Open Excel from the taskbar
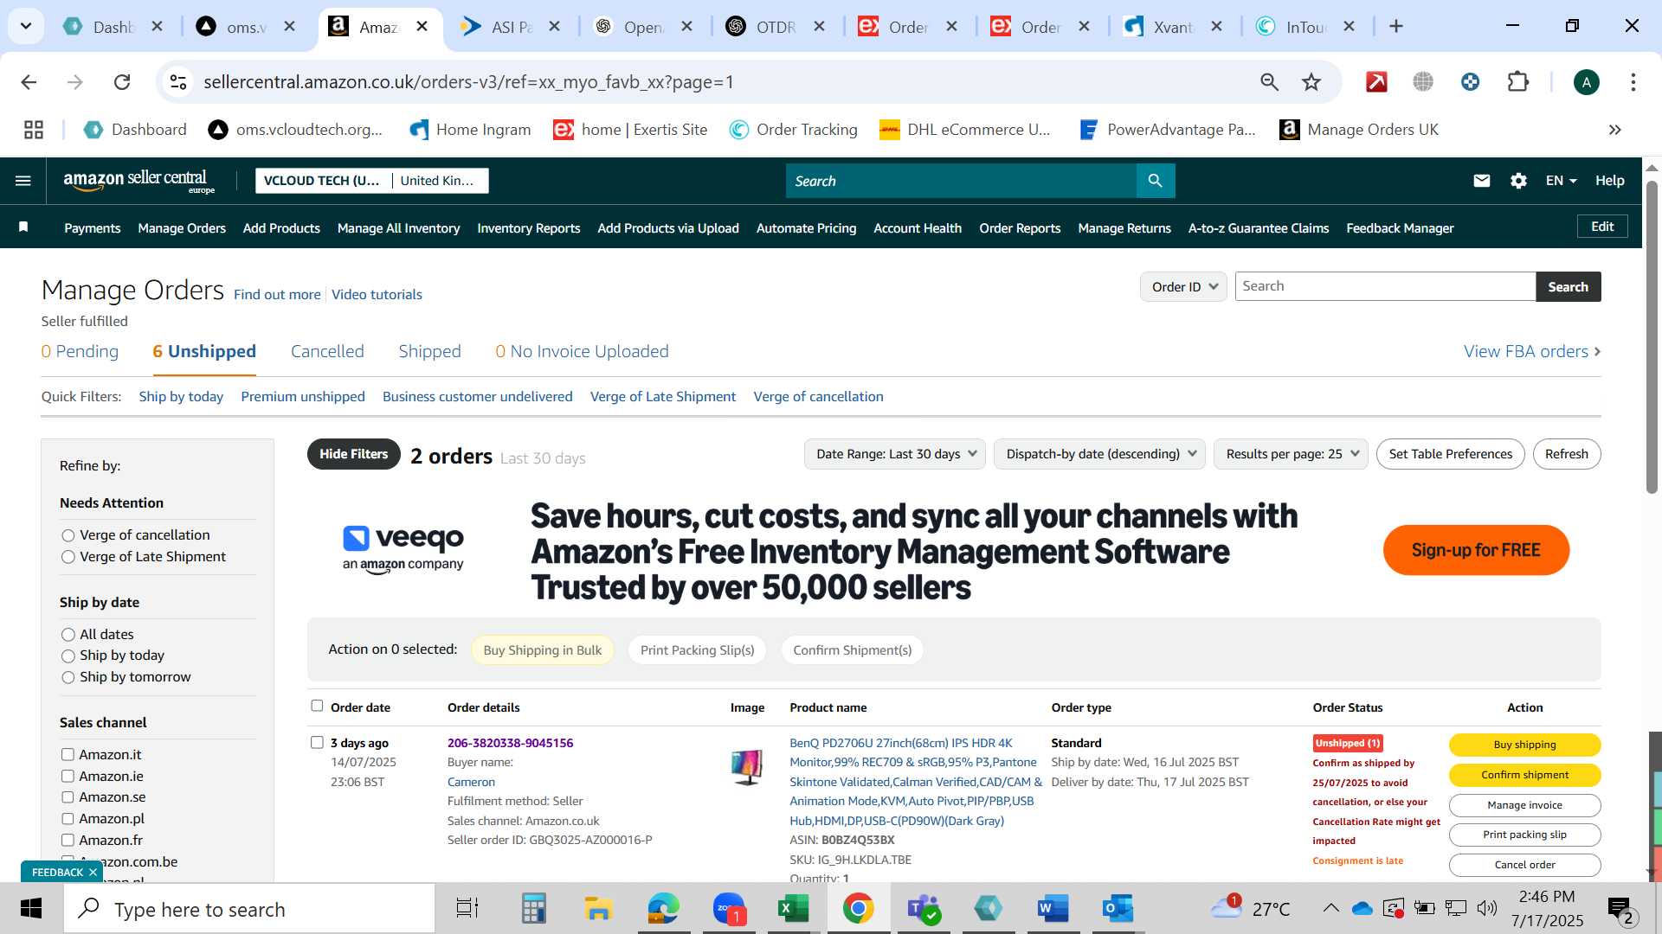The width and height of the screenshot is (1662, 934). pos(793,909)
